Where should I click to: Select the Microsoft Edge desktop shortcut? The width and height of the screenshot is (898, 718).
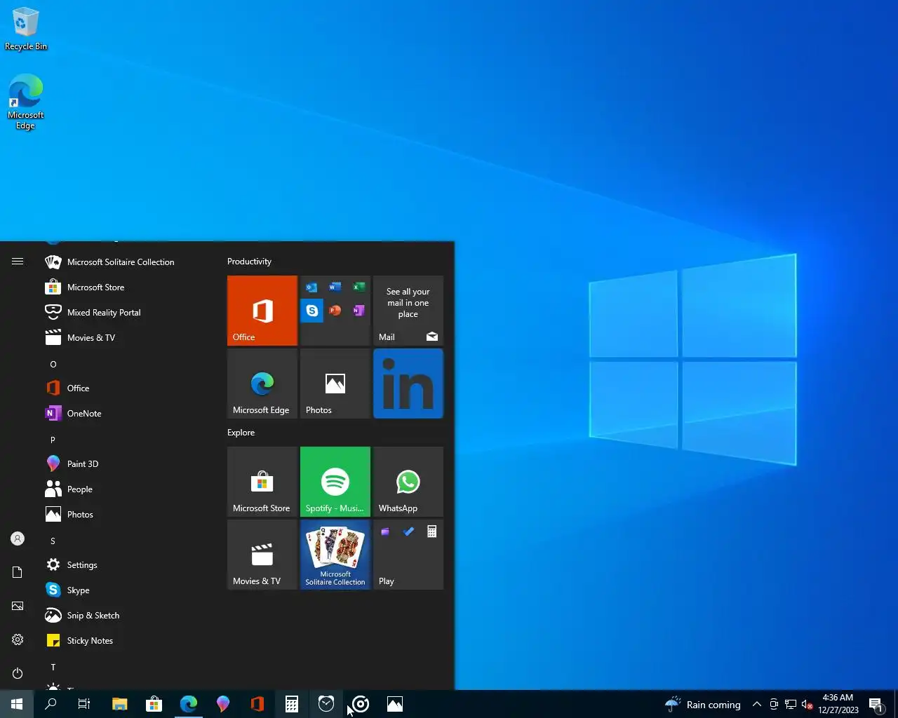(x=25, y=102)
